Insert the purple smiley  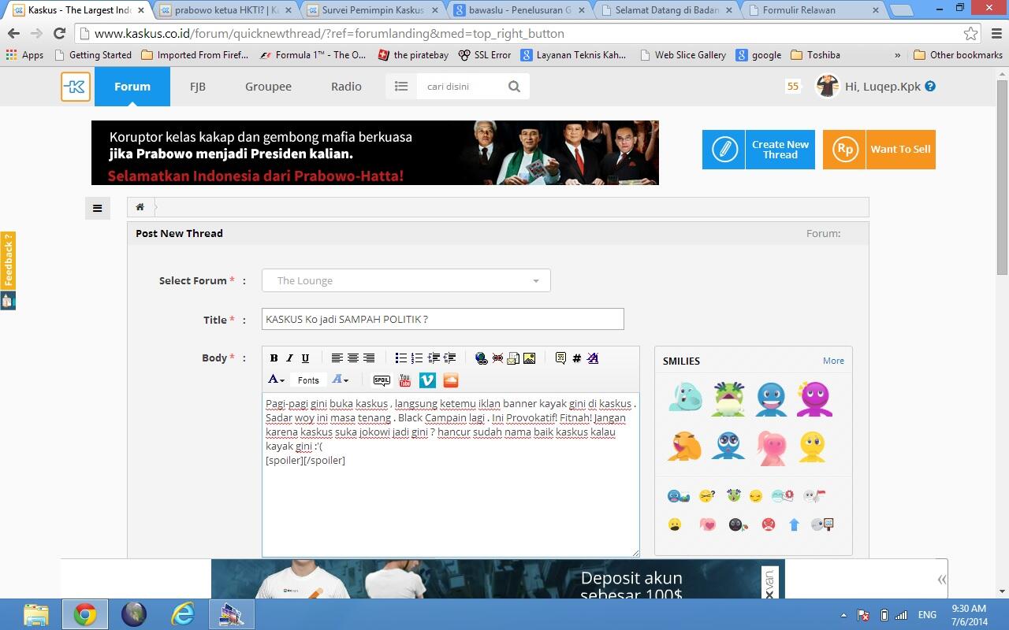pos(814,399)
